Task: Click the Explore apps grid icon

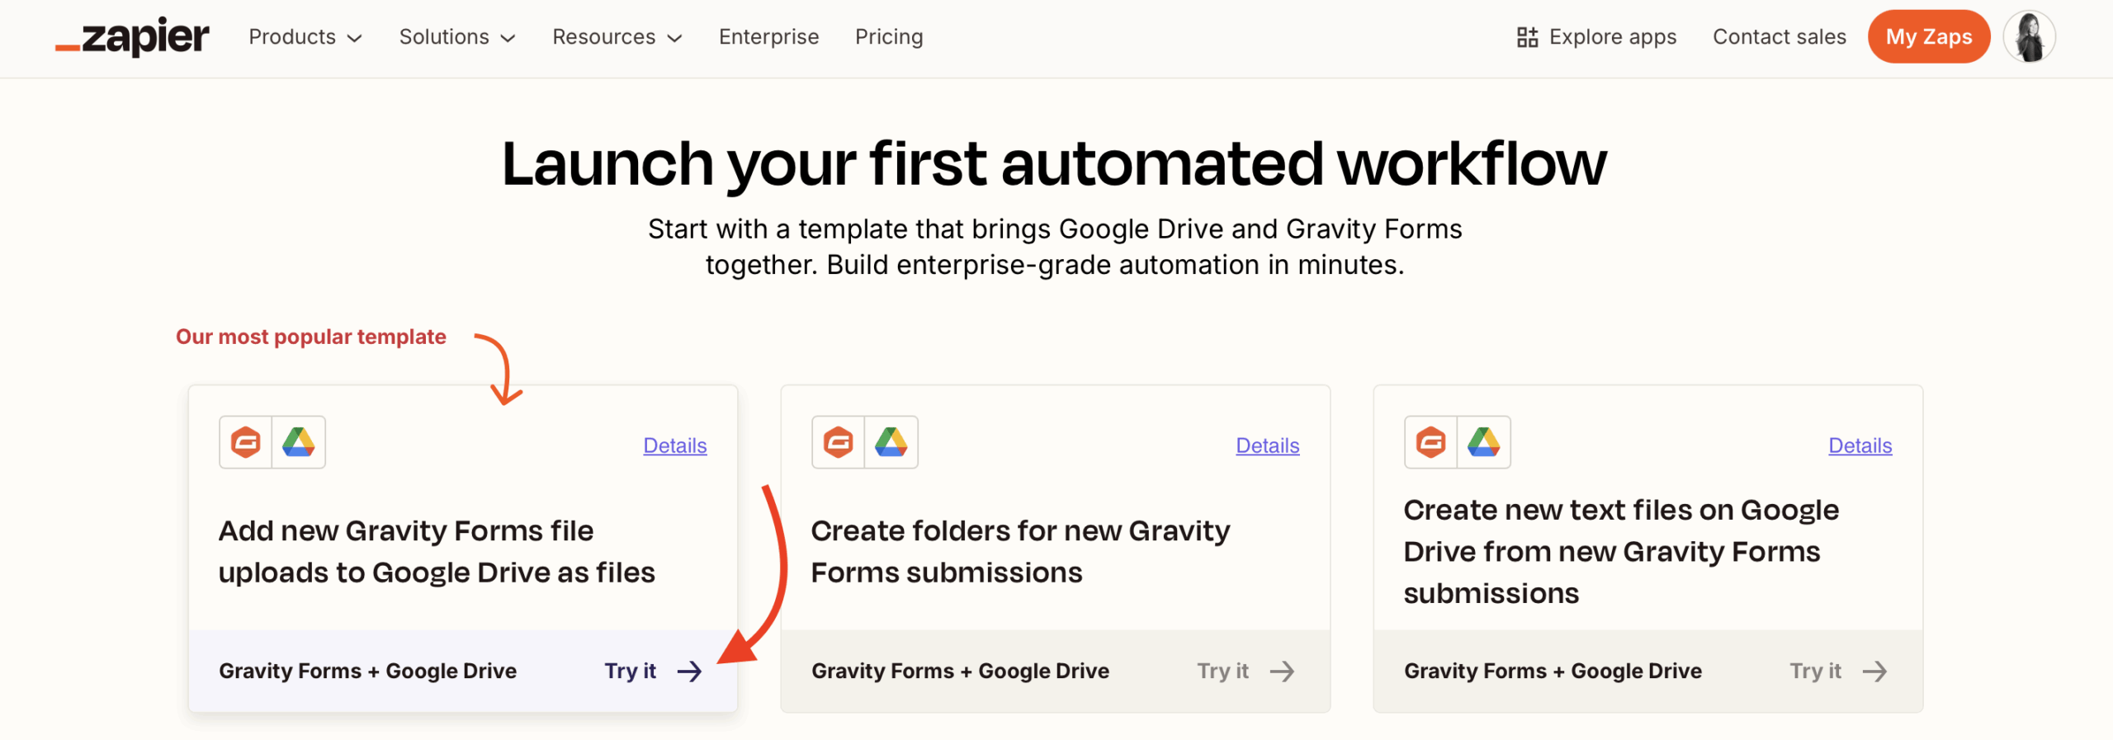Action: pyautogui.click(x=1526, y=36)
